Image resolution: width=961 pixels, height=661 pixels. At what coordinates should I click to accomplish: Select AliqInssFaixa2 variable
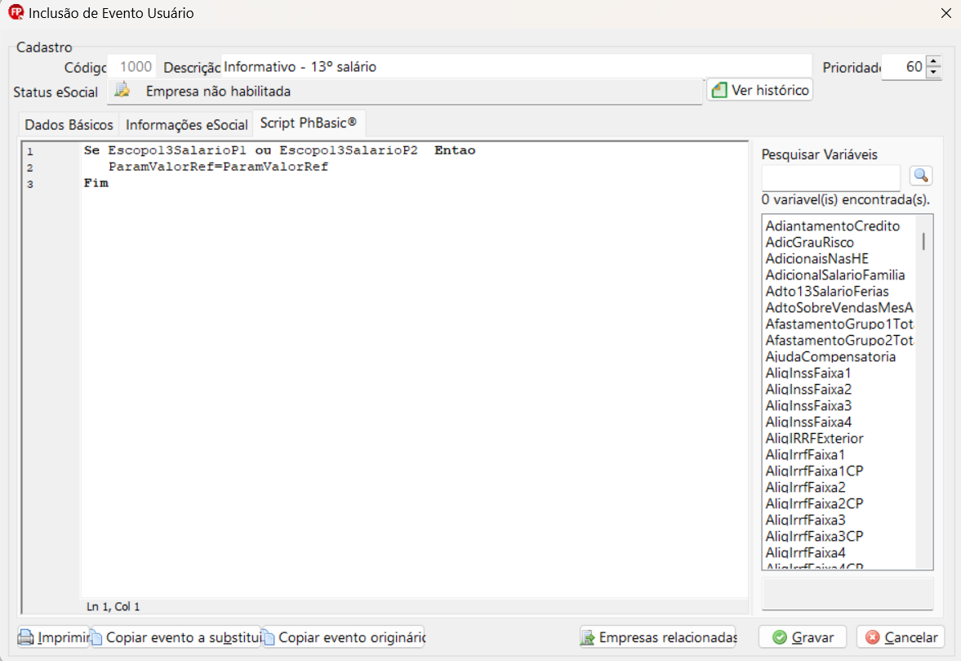[x=808, y=390]
